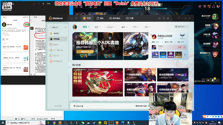Screen dimensions: 223x125
Task: Open the first article in the phone screenshot
Action: [15, 47]
